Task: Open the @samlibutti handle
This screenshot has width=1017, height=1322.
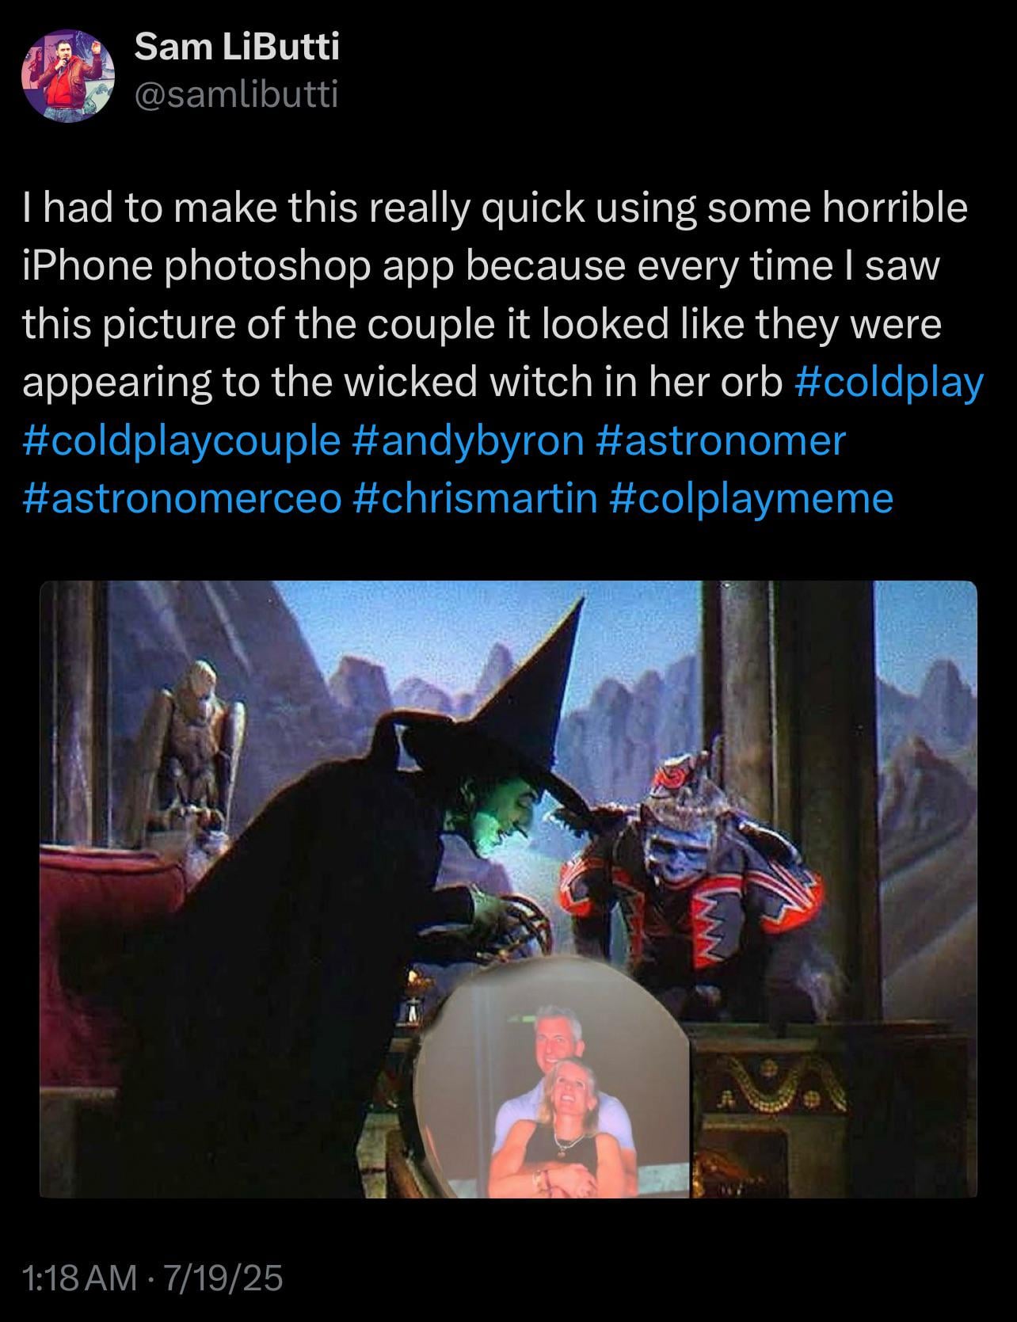Action: [x=236, y=95]
